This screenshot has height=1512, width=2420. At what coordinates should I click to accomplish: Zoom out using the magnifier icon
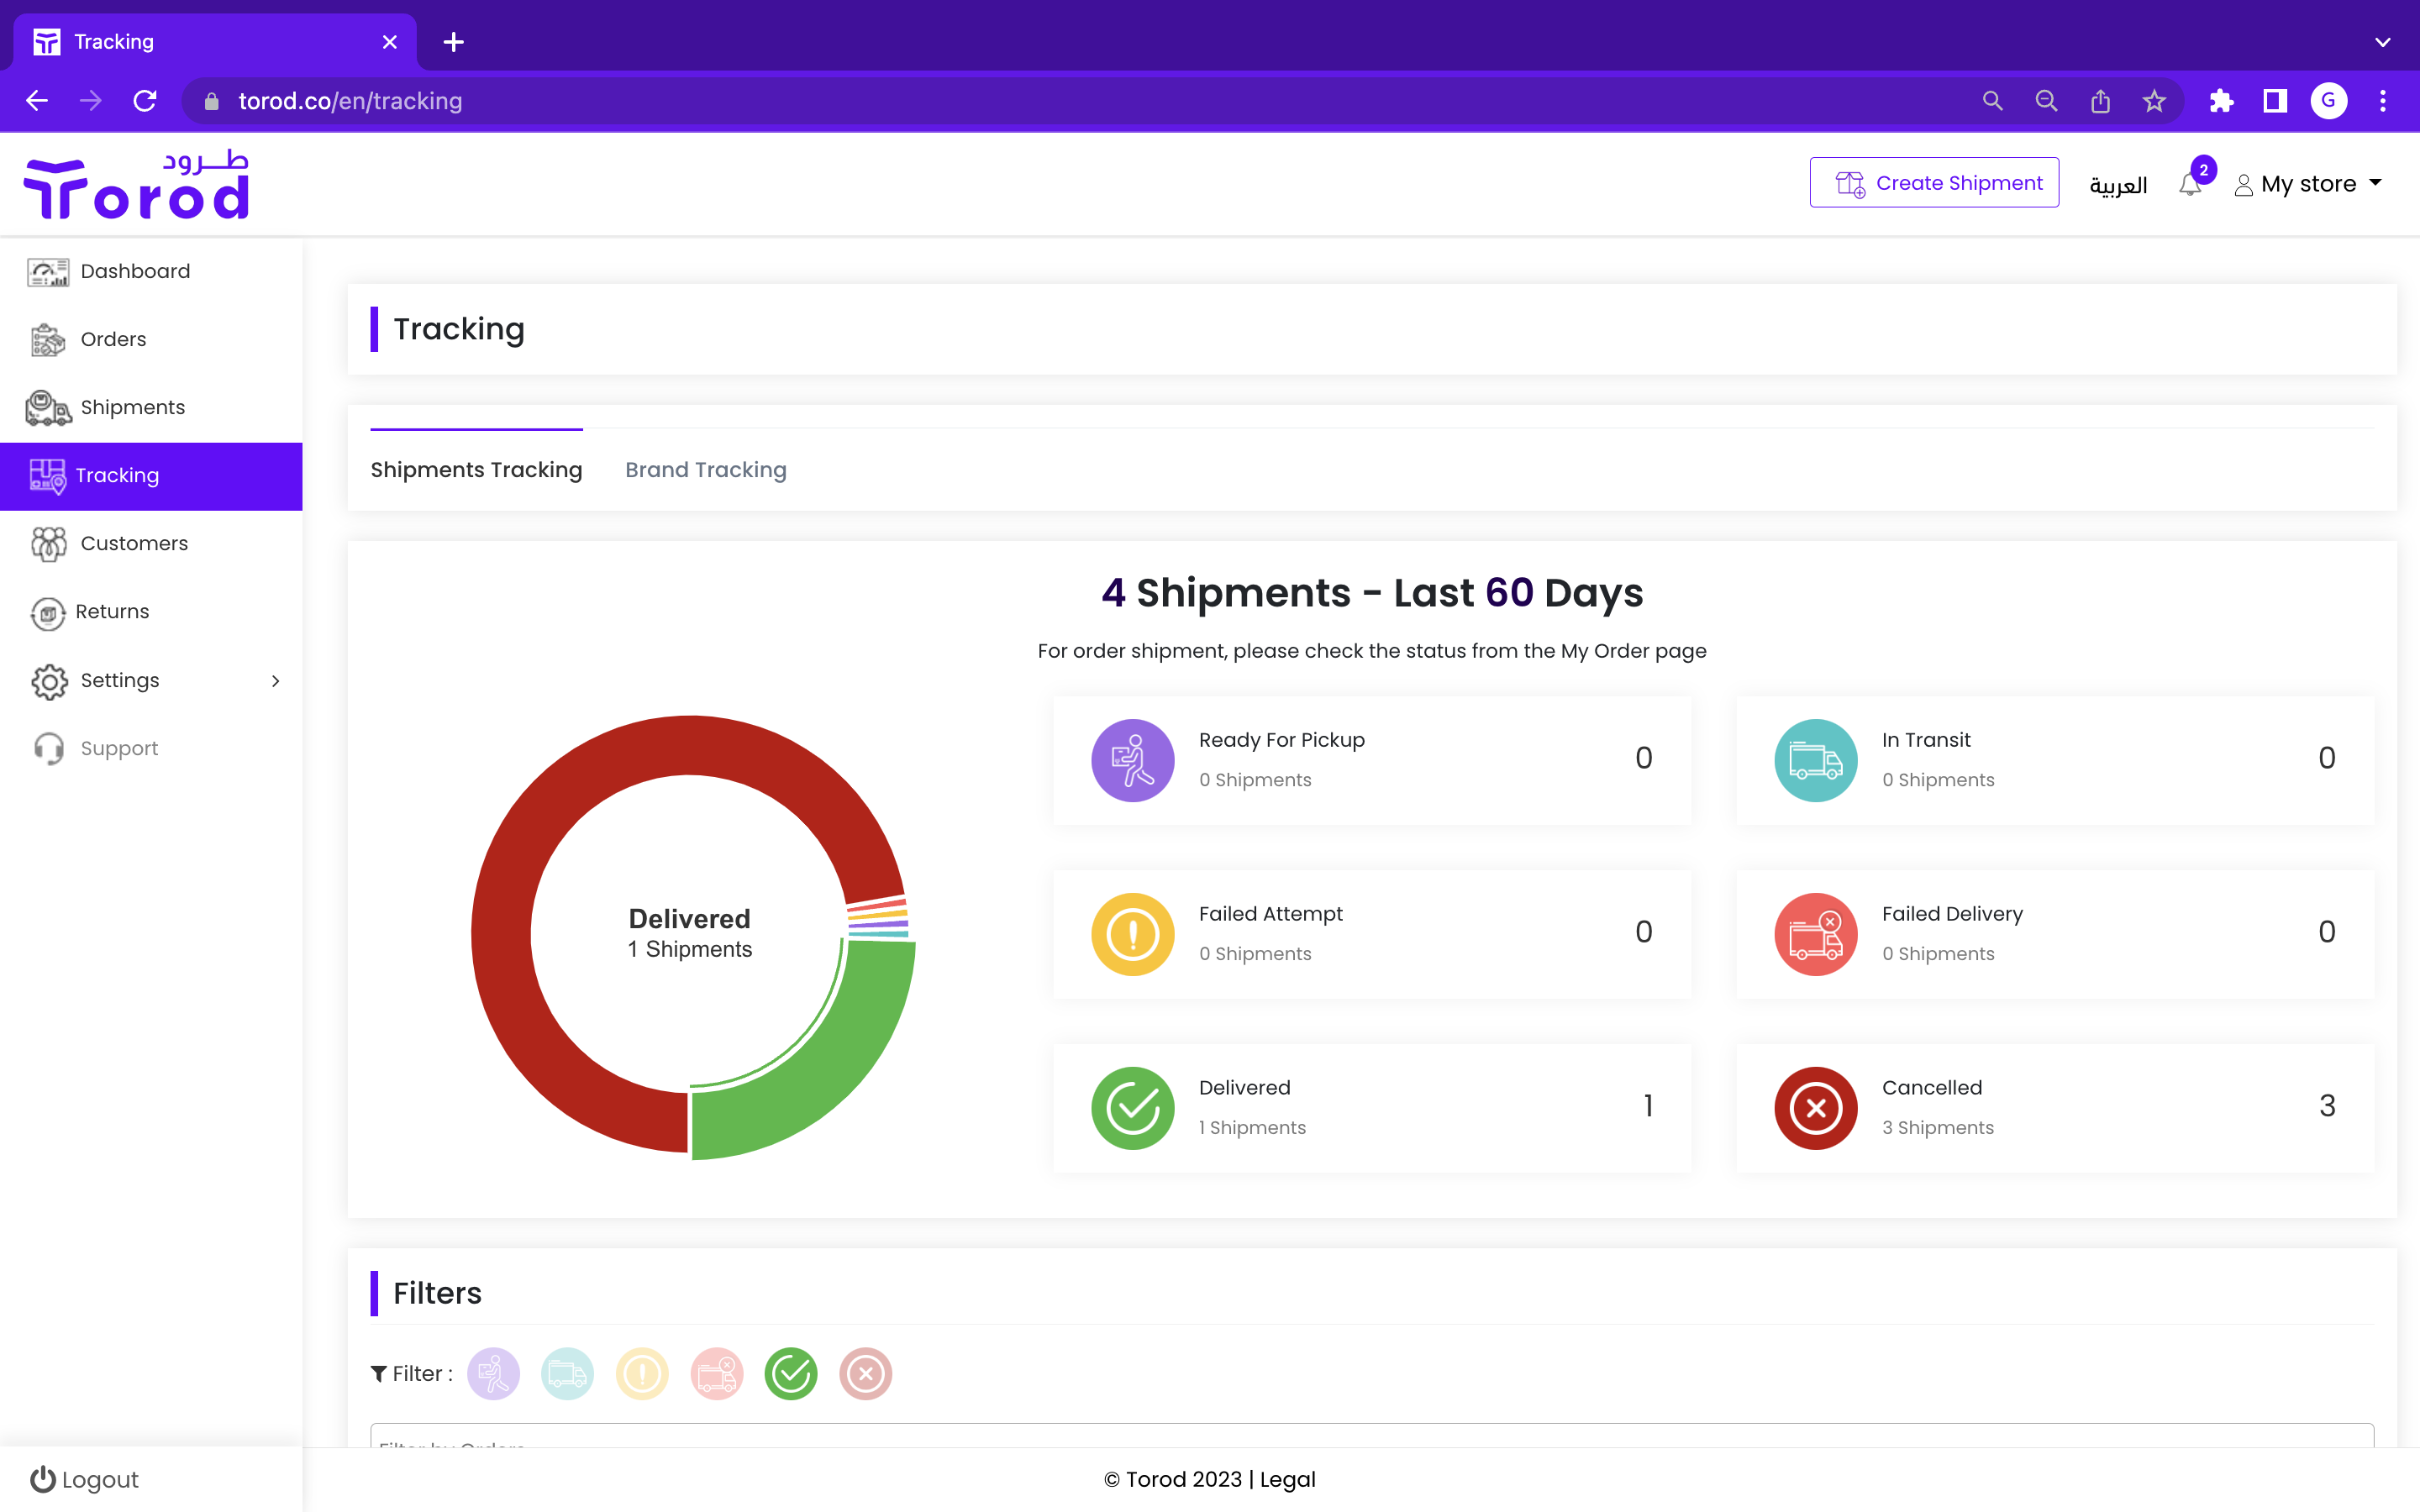(2046, 101)
